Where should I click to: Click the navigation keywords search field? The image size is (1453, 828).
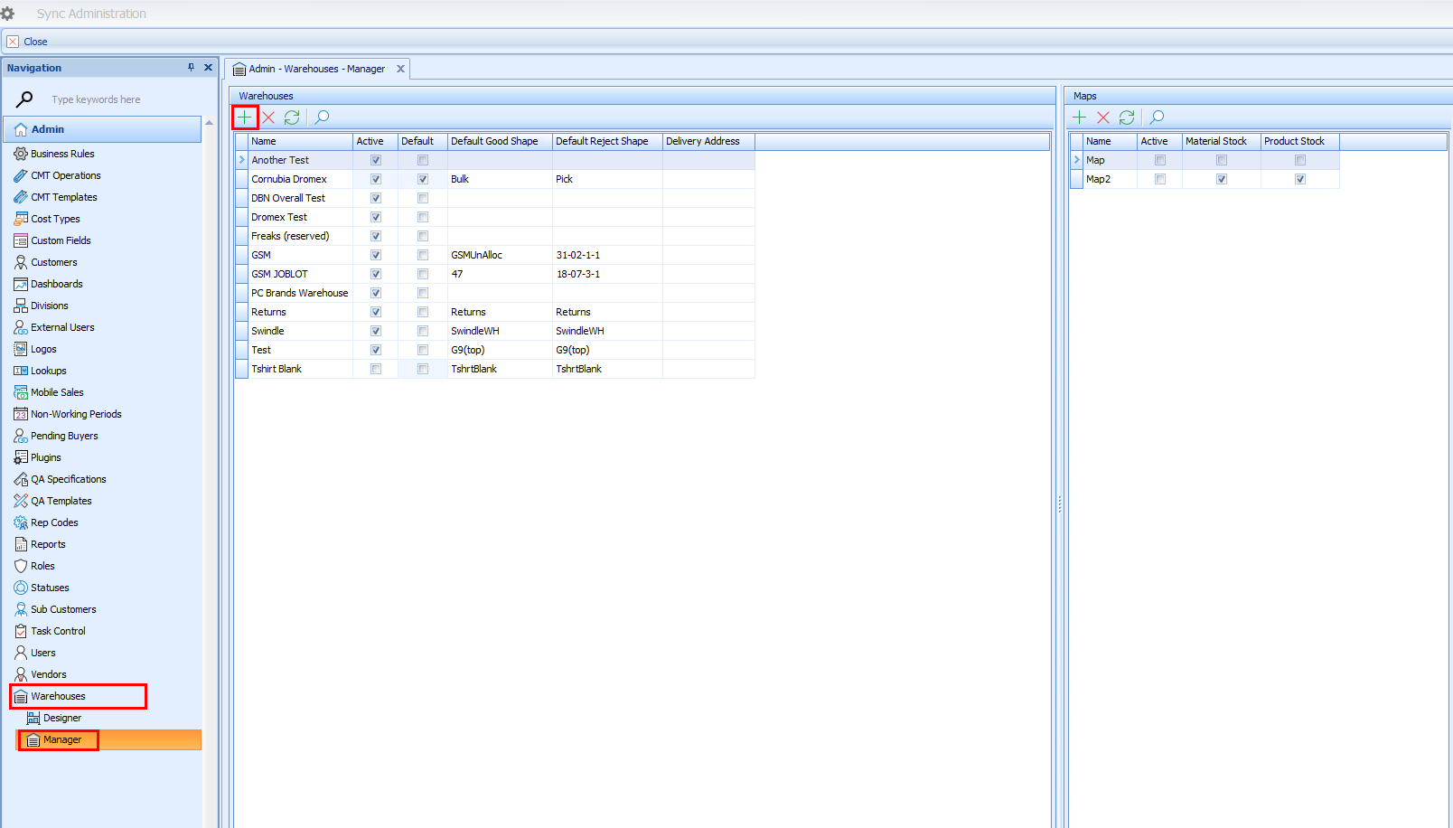(x=122, y=99)
